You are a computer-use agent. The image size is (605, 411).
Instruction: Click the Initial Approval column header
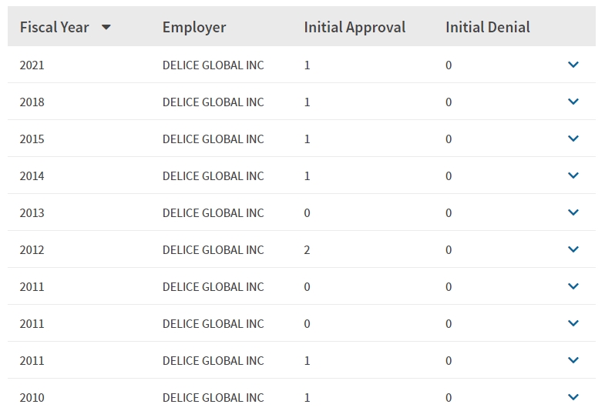[x=355, y=28]
